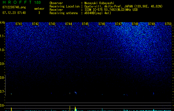Image resolution: width=174 pixels, height=111 pixels.
Task: Click the 0.8 kHz axis label
Action: click(2, 78)
